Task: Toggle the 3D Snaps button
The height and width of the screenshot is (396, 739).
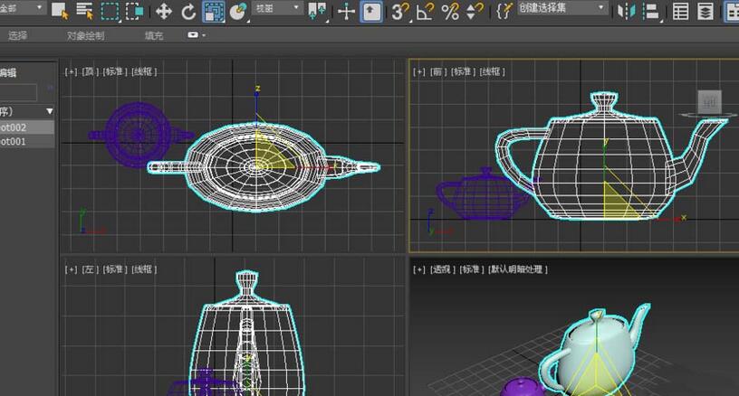Action: tap(399, 11)
